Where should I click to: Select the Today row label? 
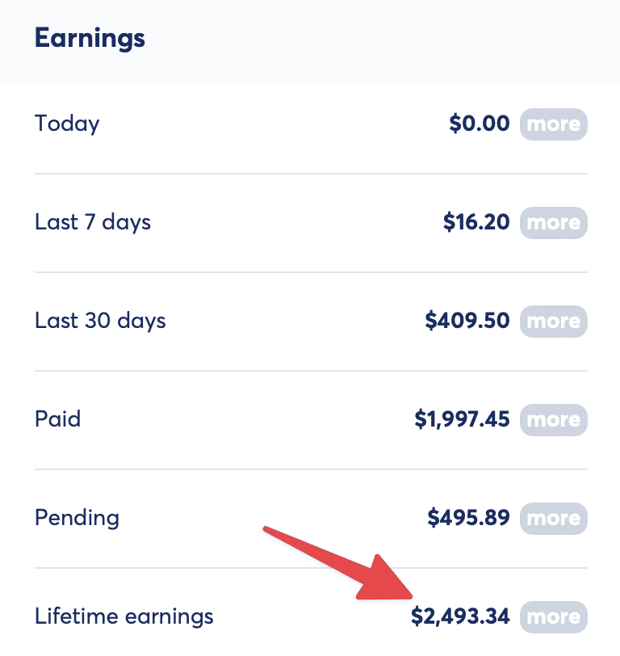point(67,124)
